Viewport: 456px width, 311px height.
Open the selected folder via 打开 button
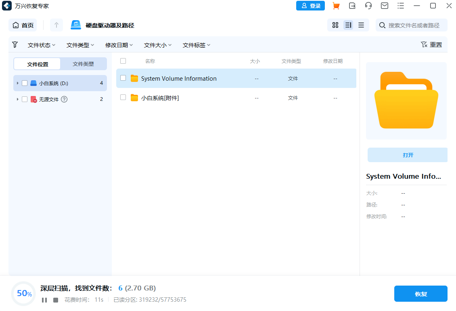pos(407,154)
